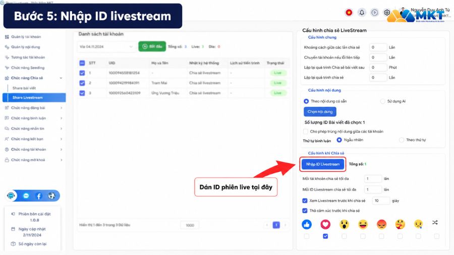Image resolution: width=454 pixels, height=255 pixels.
Task: Expand Chức năng đăng bài chevron
Action: 61,108
